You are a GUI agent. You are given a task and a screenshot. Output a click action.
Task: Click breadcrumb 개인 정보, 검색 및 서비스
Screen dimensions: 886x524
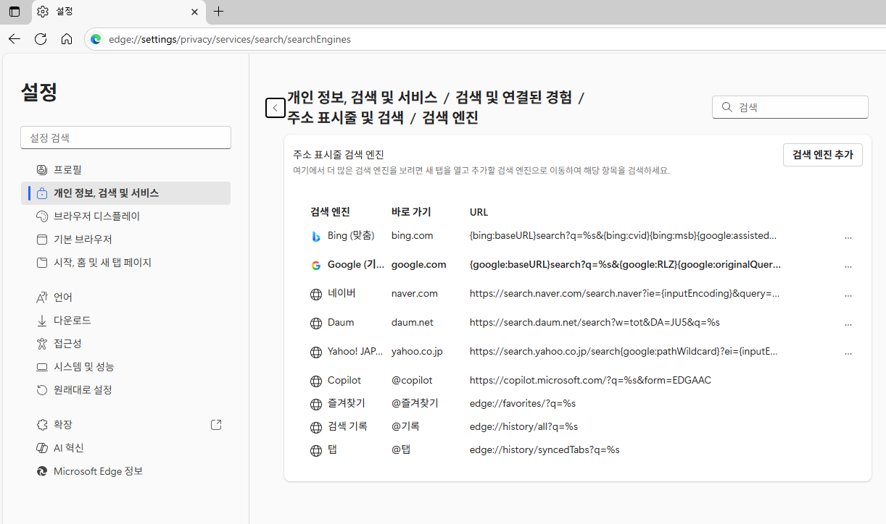pyautogui.click(x=363, y=97)
